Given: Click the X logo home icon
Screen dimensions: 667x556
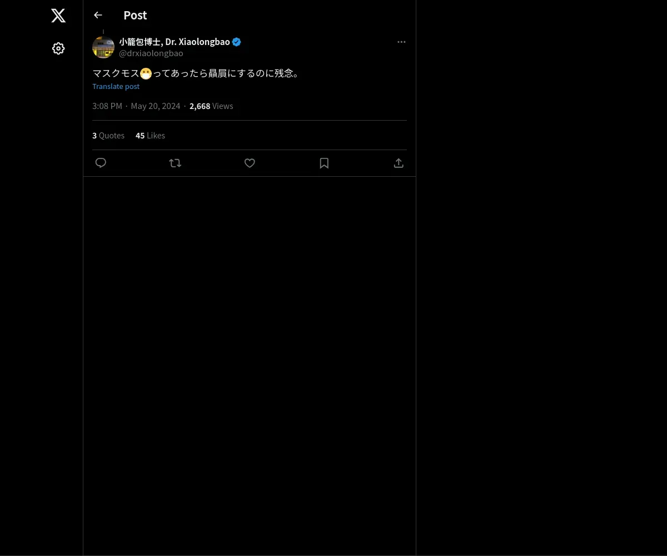Looking at the screenshot, I should pos(58,16).
